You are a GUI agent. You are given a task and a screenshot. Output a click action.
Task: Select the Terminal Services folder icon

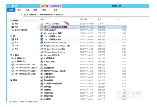42,24
